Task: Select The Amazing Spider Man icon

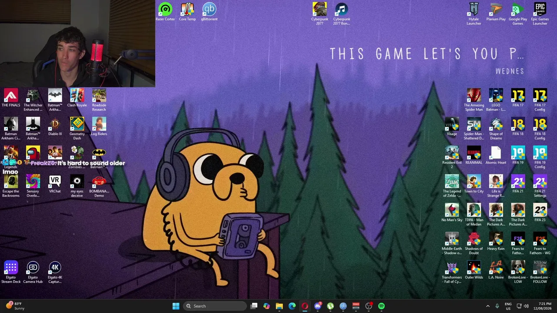Action: [474, 100]
